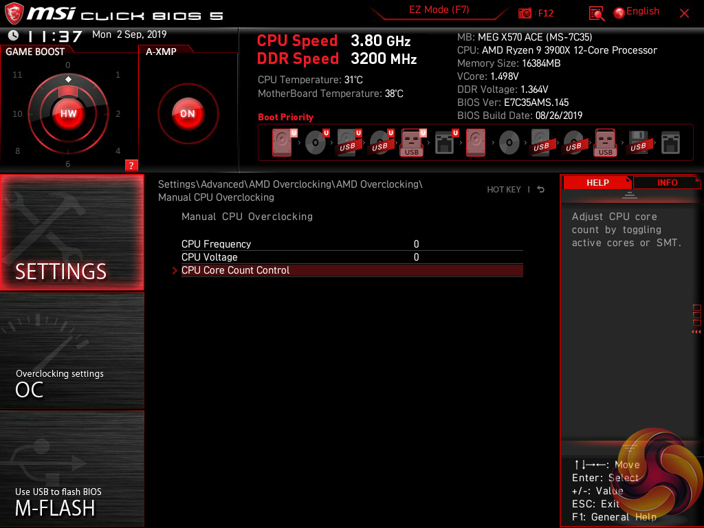Open the BIOS search magnifier icon

tap(596, 14)
